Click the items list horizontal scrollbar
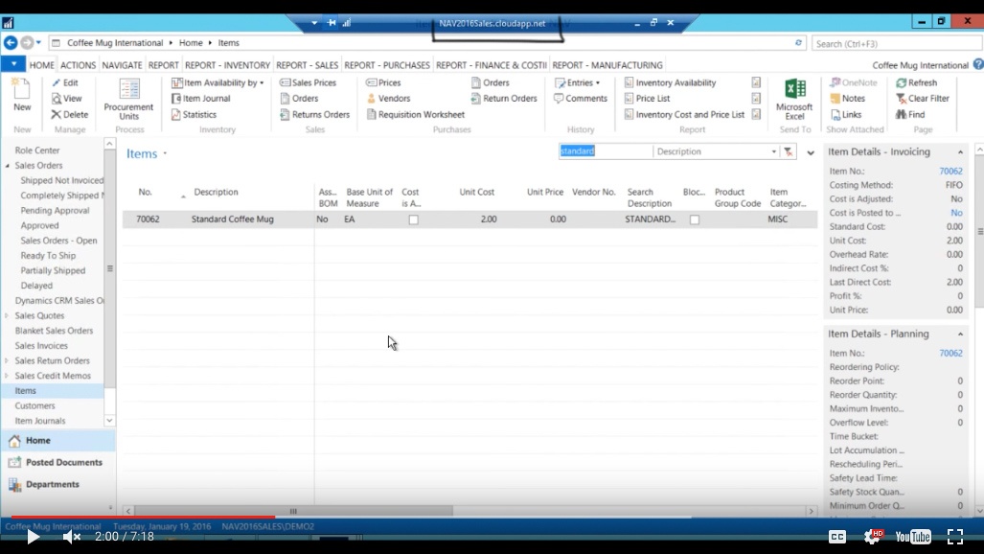The height and width of the screenshot is (554, 984). [x=293, y=511]
